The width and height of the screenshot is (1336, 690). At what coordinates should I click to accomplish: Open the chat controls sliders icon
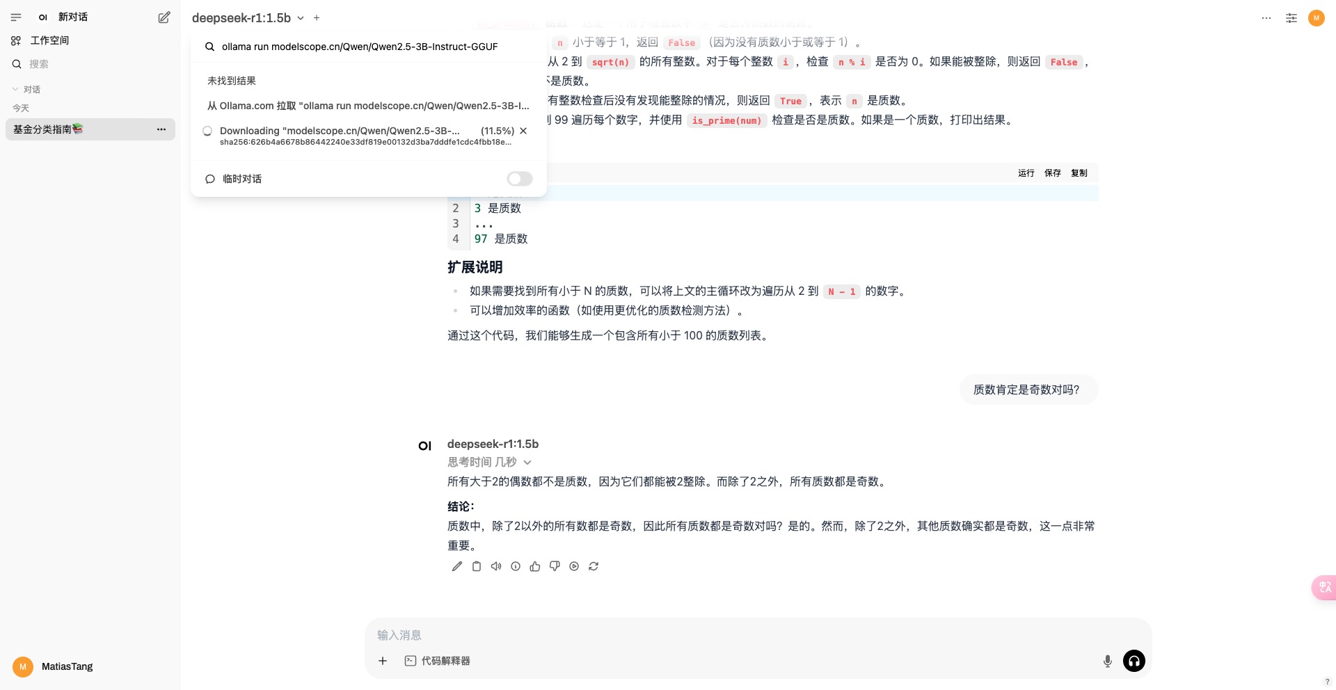tap(1291, 18)
